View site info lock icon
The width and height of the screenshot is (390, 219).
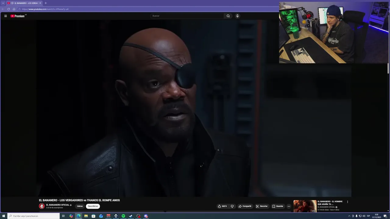pos(19,9)
